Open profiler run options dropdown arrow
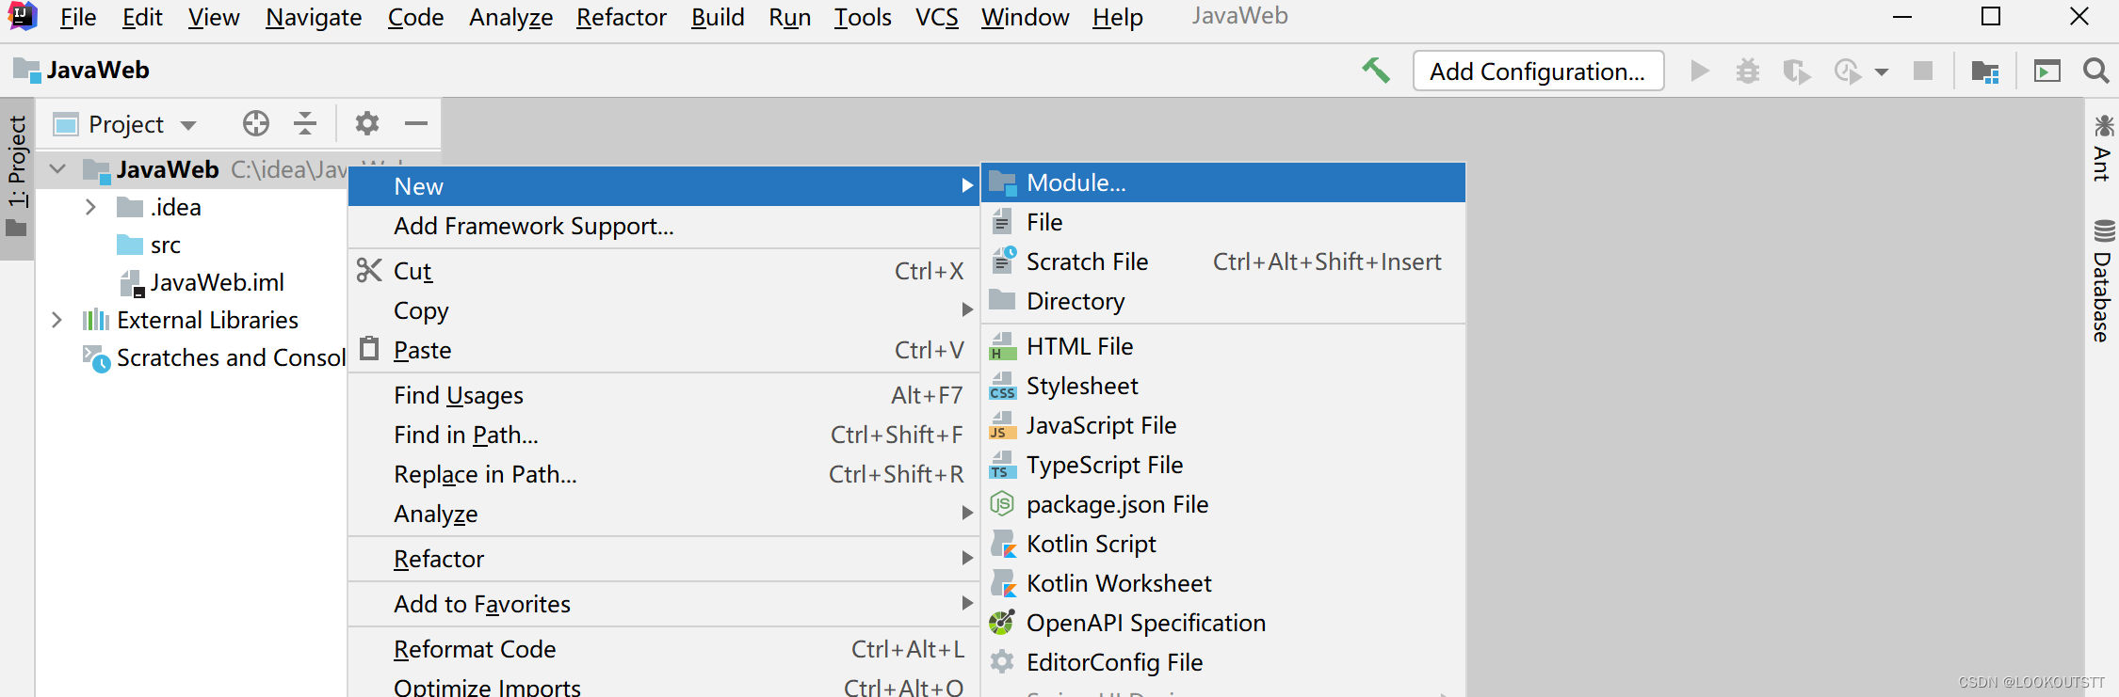Viewport: 2119px width, 697px height. [x=1882, y=71]
